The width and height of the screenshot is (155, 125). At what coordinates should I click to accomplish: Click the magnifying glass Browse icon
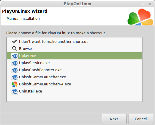point(15,49)
